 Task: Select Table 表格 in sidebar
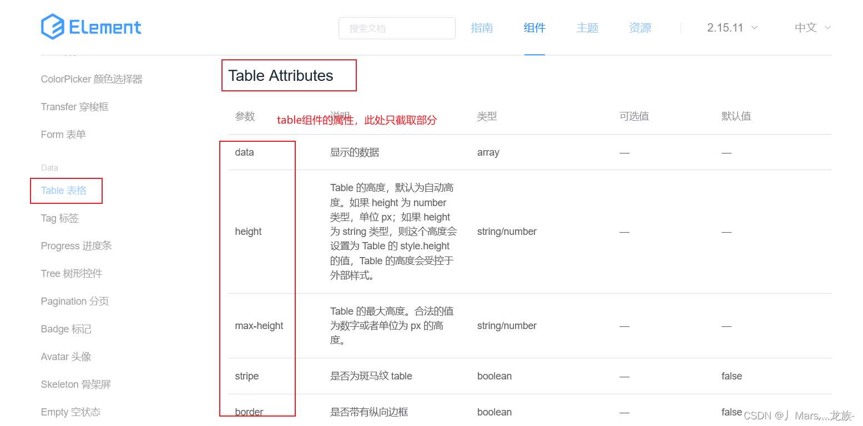coord(64,191)
